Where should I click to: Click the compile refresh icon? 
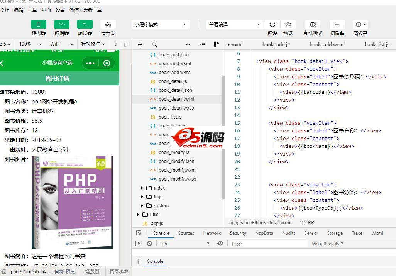[x=272, y=24]
